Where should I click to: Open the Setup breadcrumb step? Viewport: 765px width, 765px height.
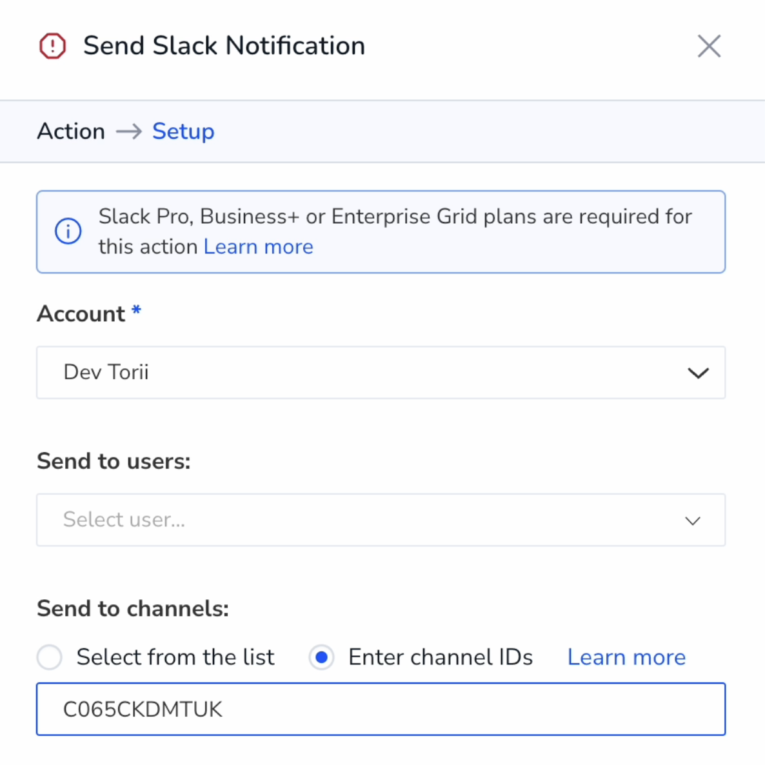point(183,131)
